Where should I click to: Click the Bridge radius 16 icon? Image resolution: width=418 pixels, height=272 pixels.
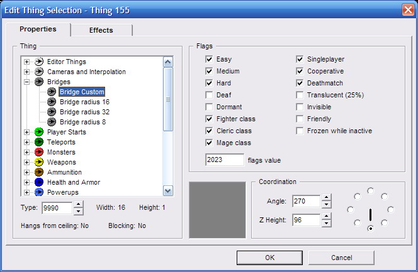point(51,102)
